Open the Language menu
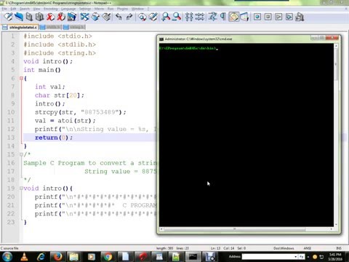The image size is (349, 262). [x=68, y=9]
